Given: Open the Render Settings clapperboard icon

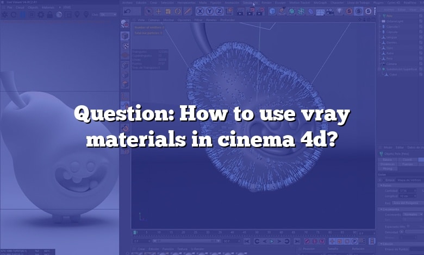Looking at the screenshot, I should point(260,11).
